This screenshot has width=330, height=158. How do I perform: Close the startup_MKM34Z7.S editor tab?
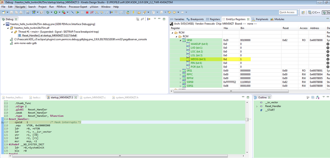[x=76, y=97]
